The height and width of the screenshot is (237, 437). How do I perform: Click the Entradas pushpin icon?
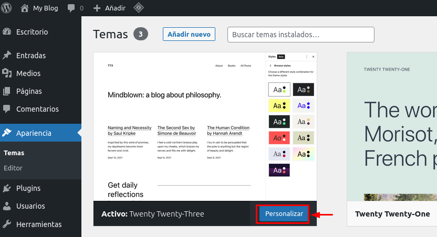pyautogui.click(x=7, y=55)
